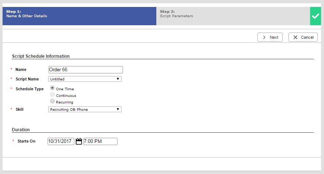Screen dimensions: 324x174
Task: Expand the Script Name dropdown arrow
Action: [x=118, y=79]
